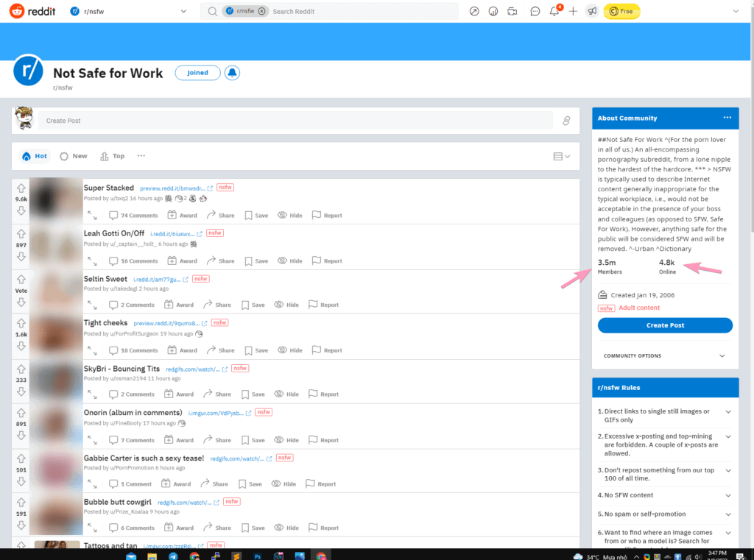Downvote the Seltin Sweet post
The image size is (754, 560).
pos(21,302)
